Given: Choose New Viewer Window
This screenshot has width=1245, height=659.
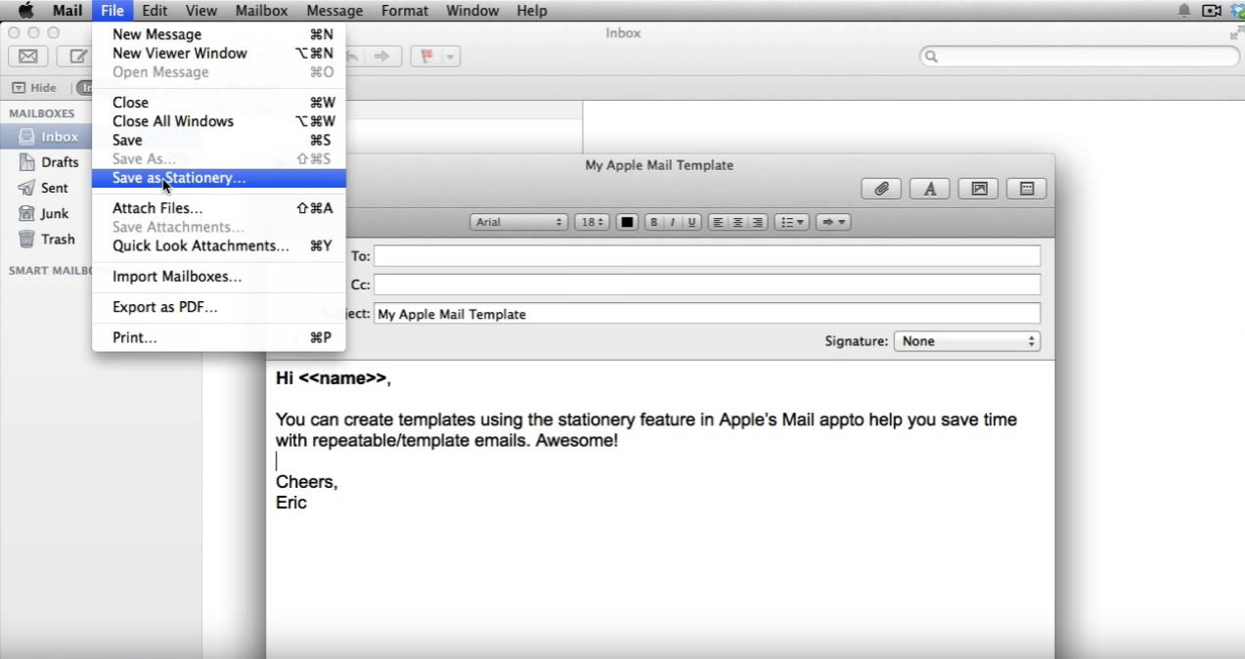Looking at the screenshot, I should pyautogui.click(x=218, y=53).
